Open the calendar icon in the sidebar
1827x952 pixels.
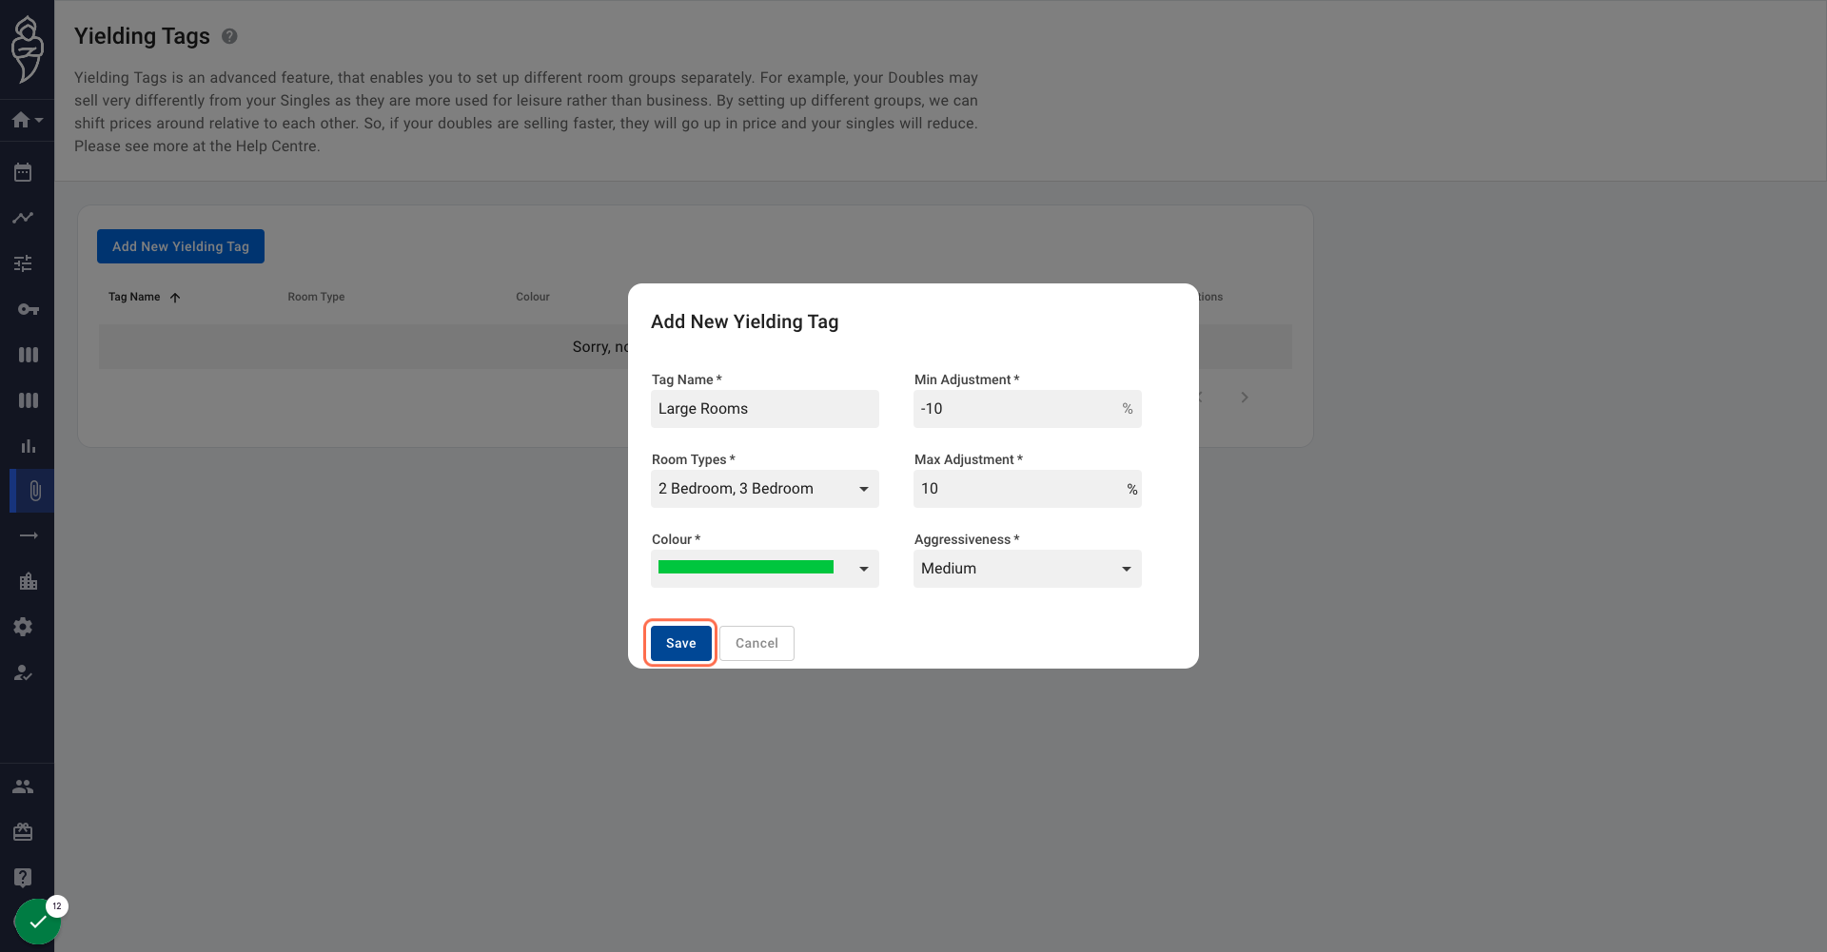tap(24, 172)
